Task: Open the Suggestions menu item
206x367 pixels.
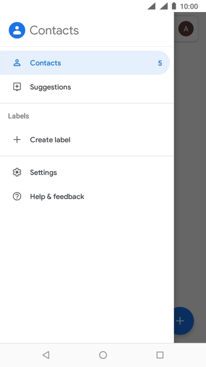Action: click(x=87, y=87)
